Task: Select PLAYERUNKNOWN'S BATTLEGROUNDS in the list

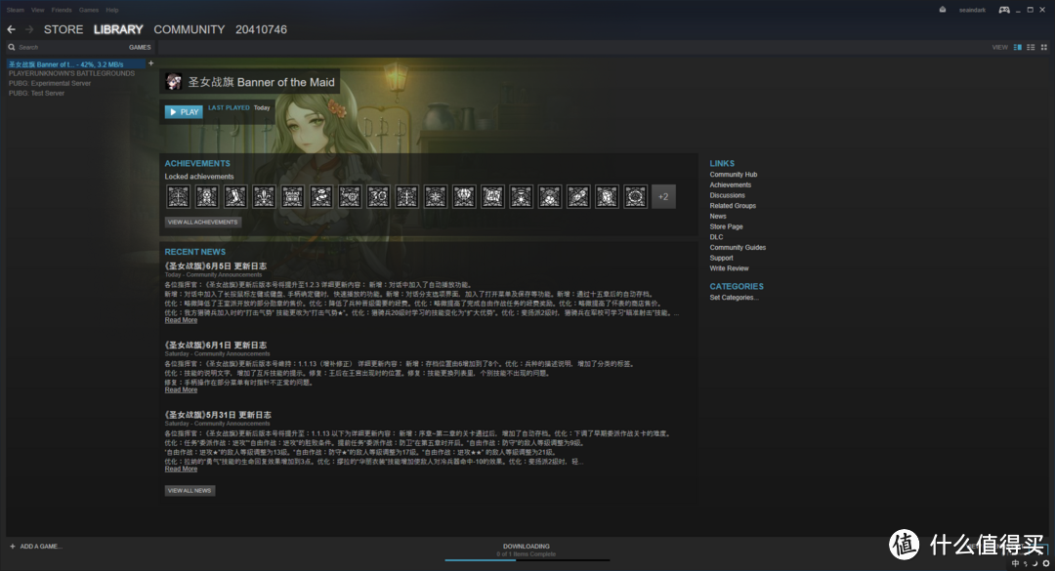Action: [x=71, y=73]
